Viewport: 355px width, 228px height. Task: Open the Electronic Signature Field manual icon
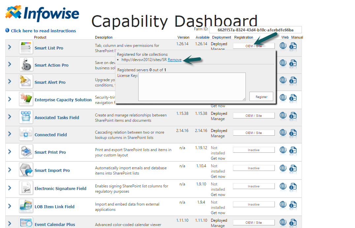coord(293,186)
